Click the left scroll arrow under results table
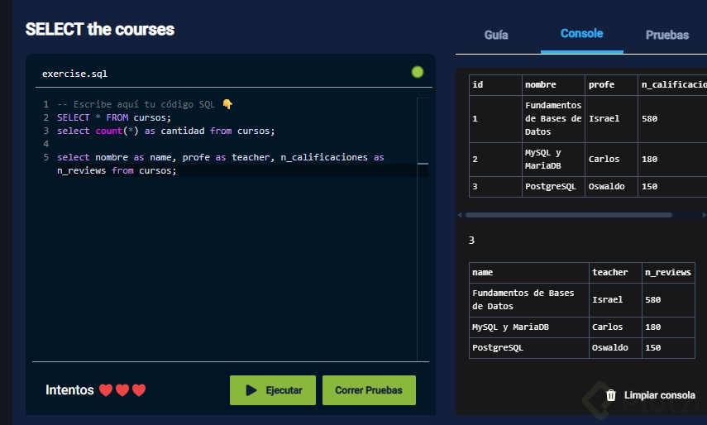This screenshot has width=707, height=425. [x=460, y=215]
